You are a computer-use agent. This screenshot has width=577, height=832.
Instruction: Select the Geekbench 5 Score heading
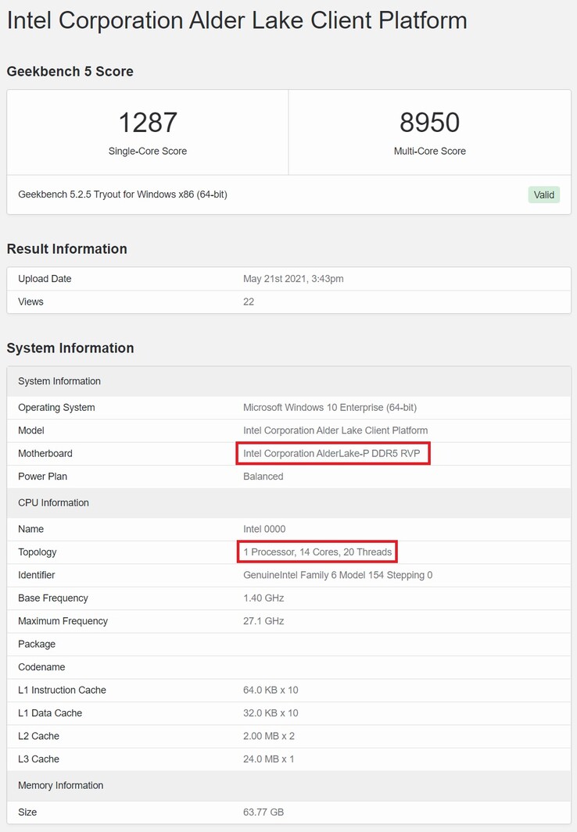click(x=70, y=71)
